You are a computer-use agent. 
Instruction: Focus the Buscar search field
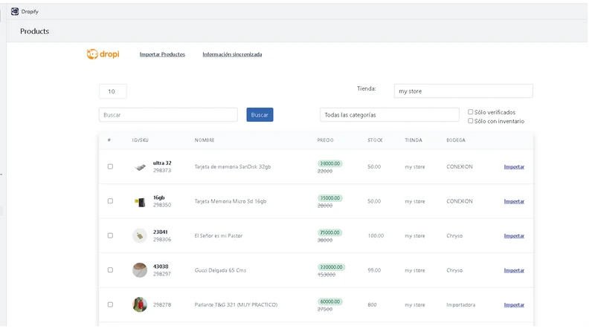[168, 115]
